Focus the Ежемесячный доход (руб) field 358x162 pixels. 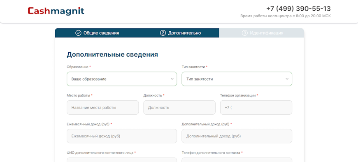(122, 136)
